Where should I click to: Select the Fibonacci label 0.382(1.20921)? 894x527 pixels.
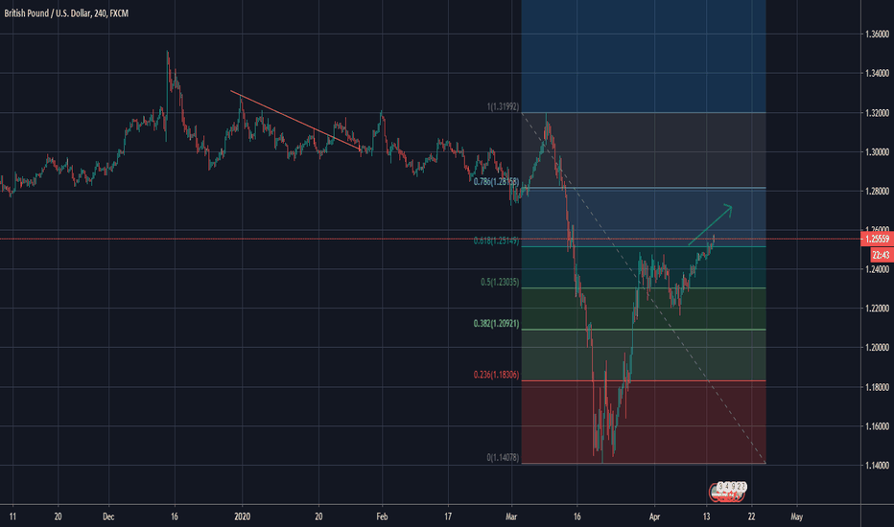coord(496,324)
